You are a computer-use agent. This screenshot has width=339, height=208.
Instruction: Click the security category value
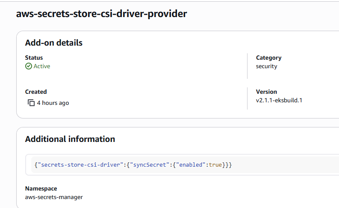point(266,66)
